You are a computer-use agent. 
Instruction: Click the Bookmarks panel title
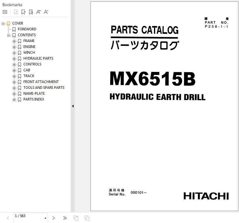tap(12, 5)
